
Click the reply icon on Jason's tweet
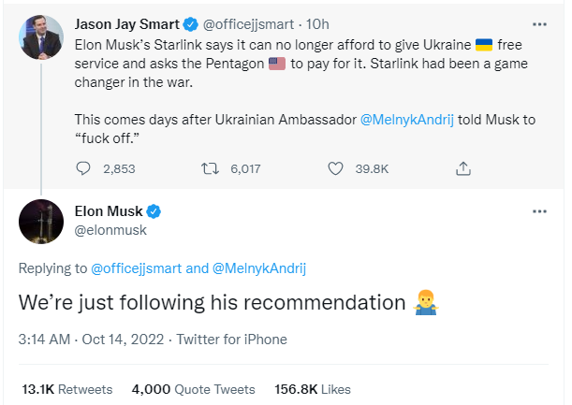(x=84, y=169)
